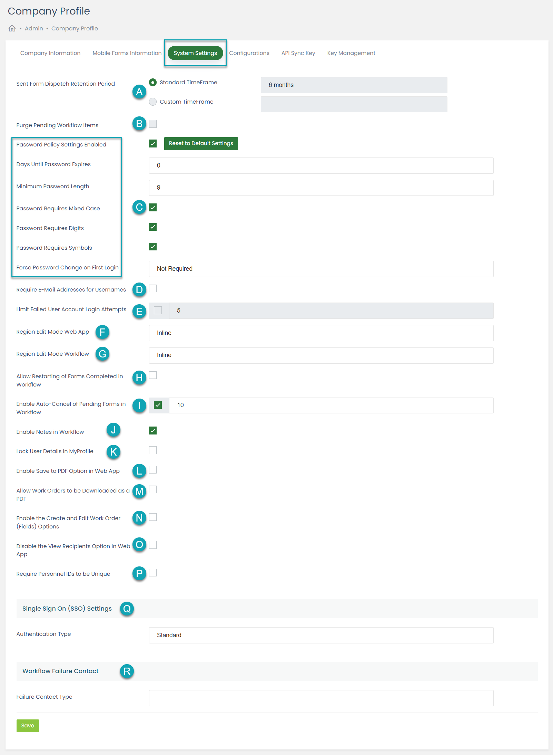Click the Minimum Password Length field
The width and height of the screenshot is (553, 755).
pyautogui.click(x=321, y=188)
